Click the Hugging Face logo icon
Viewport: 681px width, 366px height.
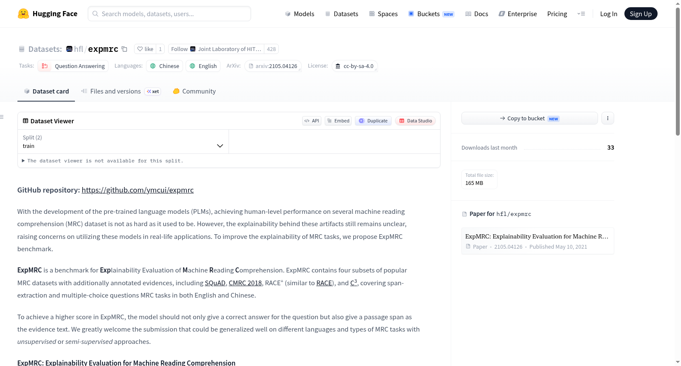click(x=23, y=14)
